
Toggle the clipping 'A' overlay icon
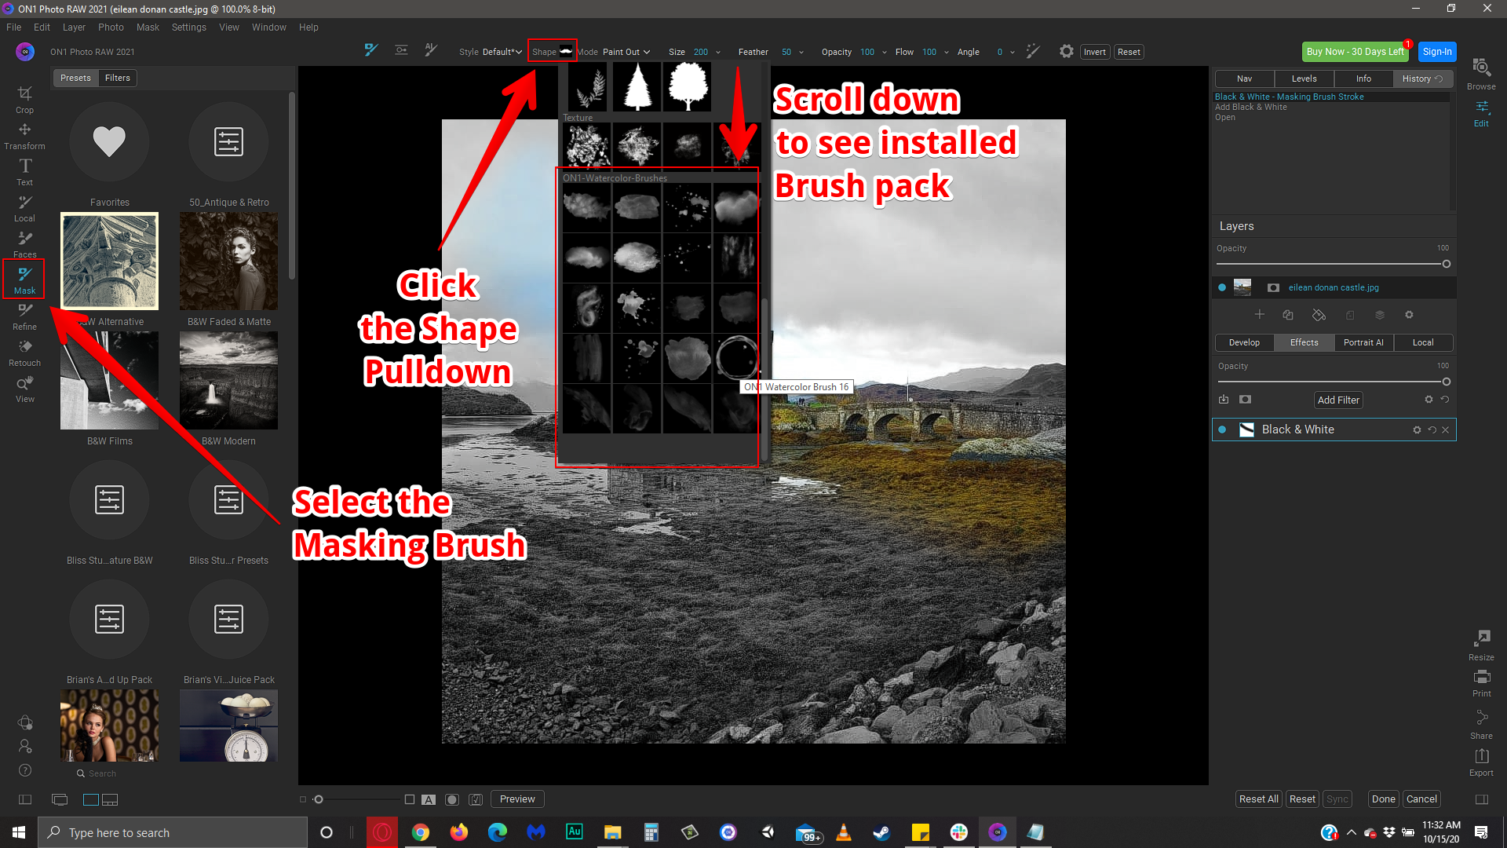pyautogui.click(x=429, y=799)
